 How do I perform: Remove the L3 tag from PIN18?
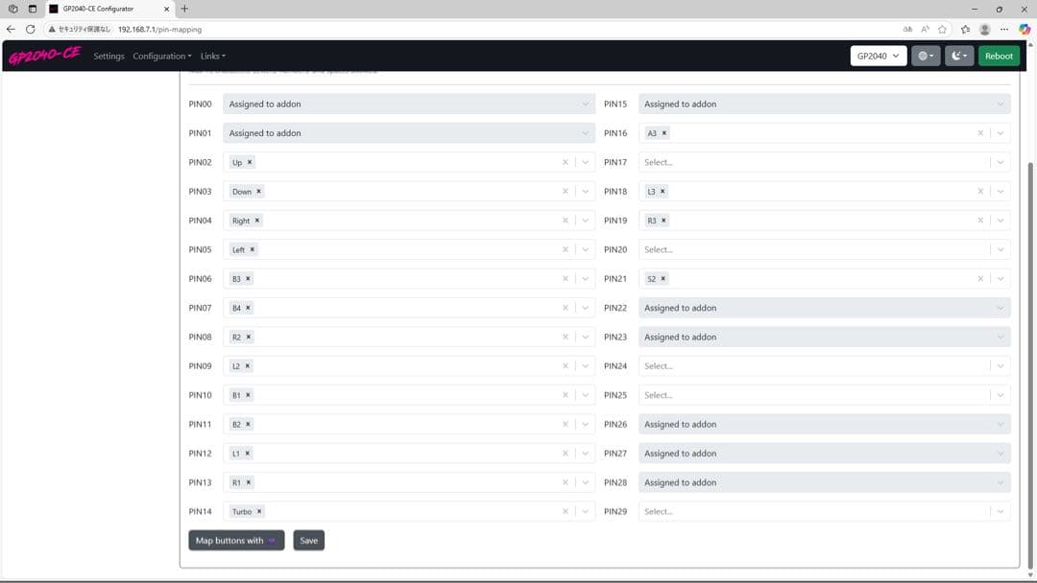(x=663, y=192)
